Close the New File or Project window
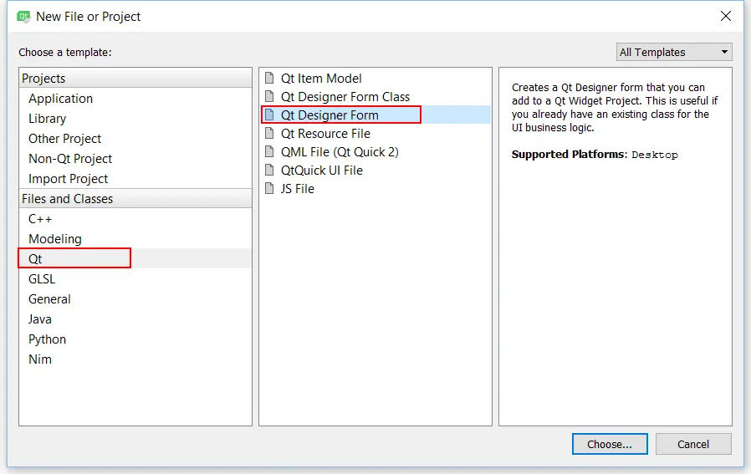This screenshot has height=474, width=751. (x=726, y=16)
